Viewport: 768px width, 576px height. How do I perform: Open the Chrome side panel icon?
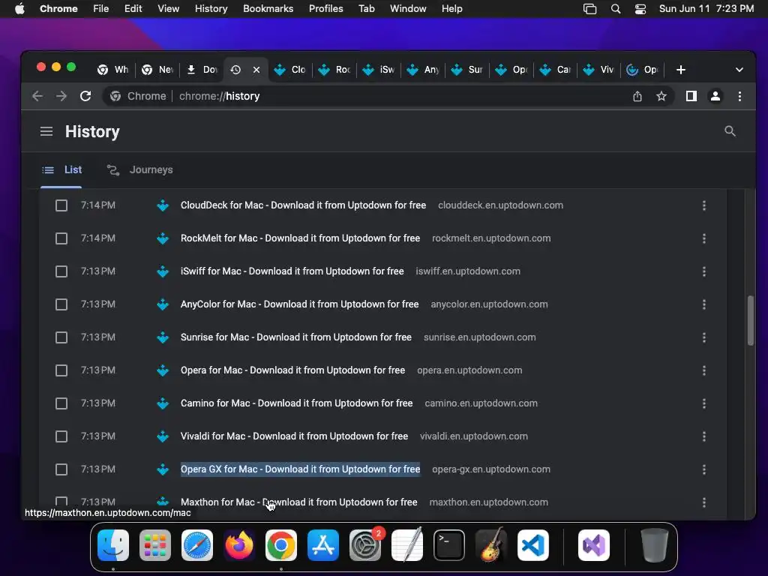[x=691, y=96]
